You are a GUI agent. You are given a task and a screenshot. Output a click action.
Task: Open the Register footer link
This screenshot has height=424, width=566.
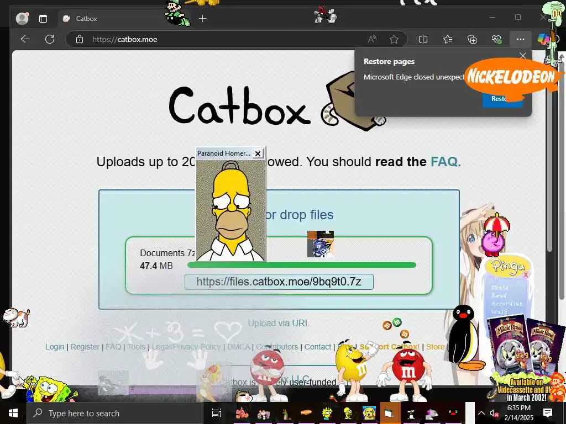[x=85, y=347]
